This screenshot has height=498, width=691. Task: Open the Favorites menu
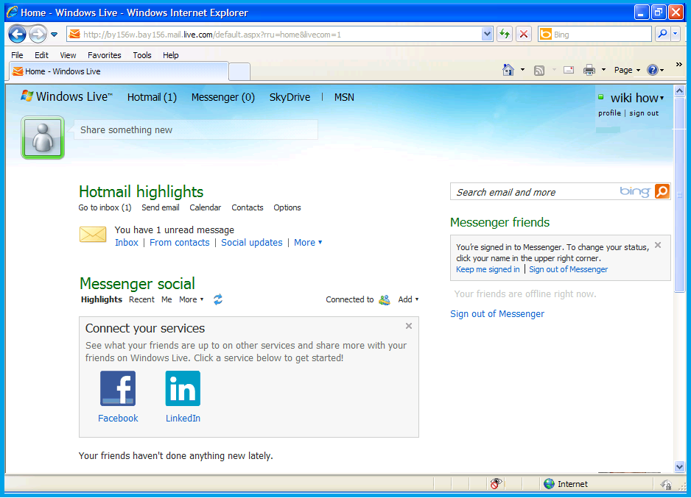pyautogui.click(x=105, y=55)
